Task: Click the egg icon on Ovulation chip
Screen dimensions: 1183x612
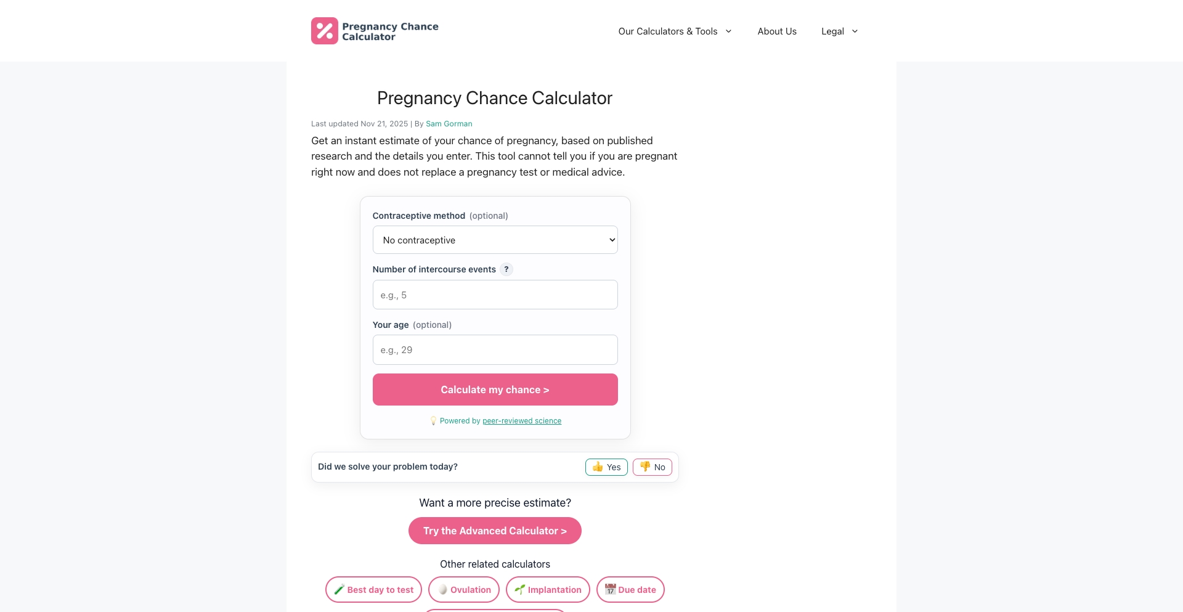Action: click(x=442, y=590)
